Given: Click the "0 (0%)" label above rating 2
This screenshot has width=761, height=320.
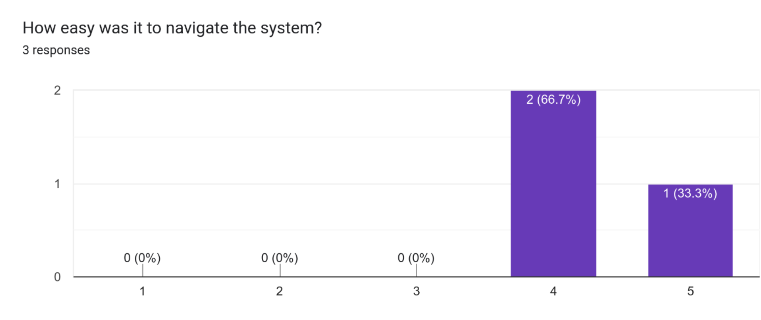Looking at the screenshot, I should point(279,258).
